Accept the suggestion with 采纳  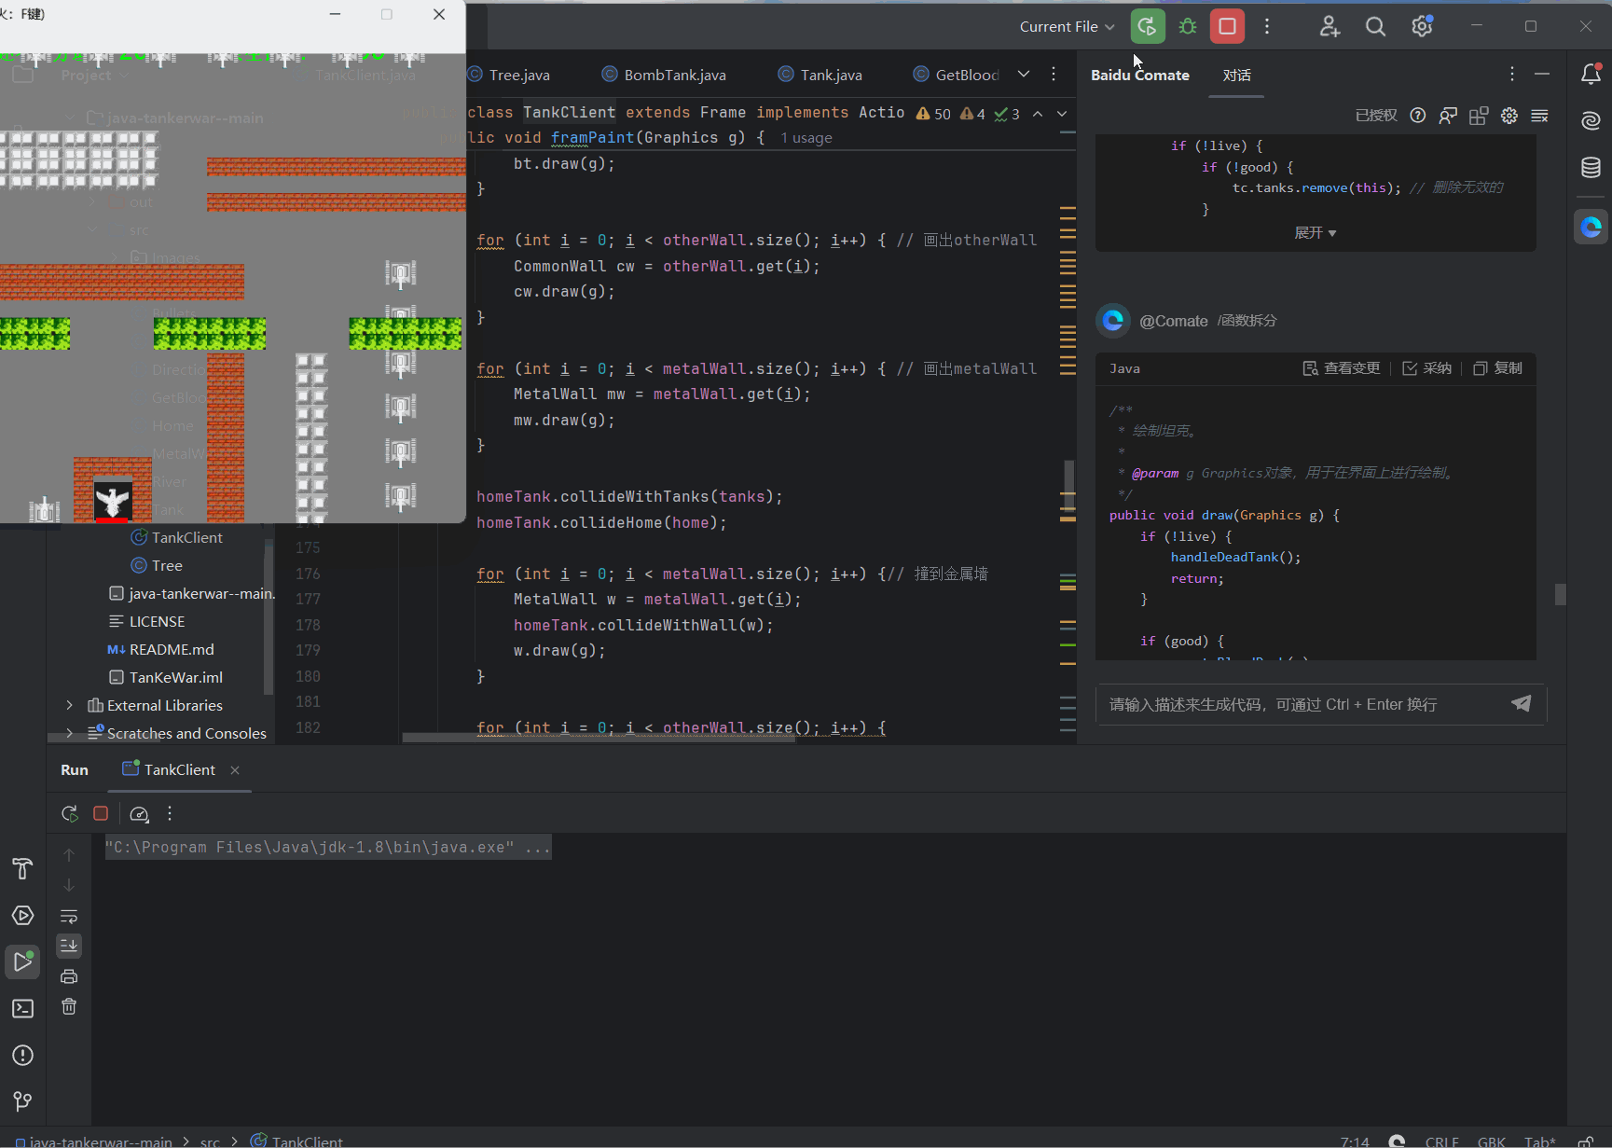click(x=1427, y=368)
